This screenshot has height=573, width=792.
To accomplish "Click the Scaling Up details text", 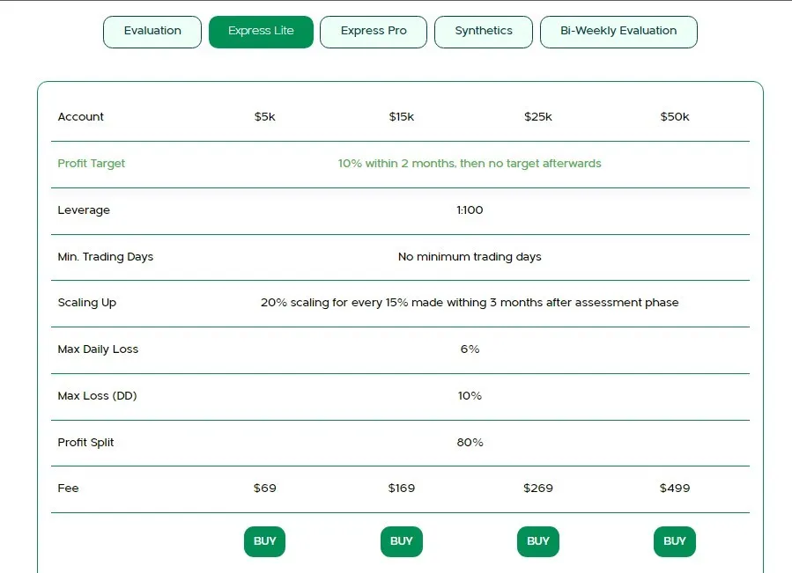I will coord(470,303).
